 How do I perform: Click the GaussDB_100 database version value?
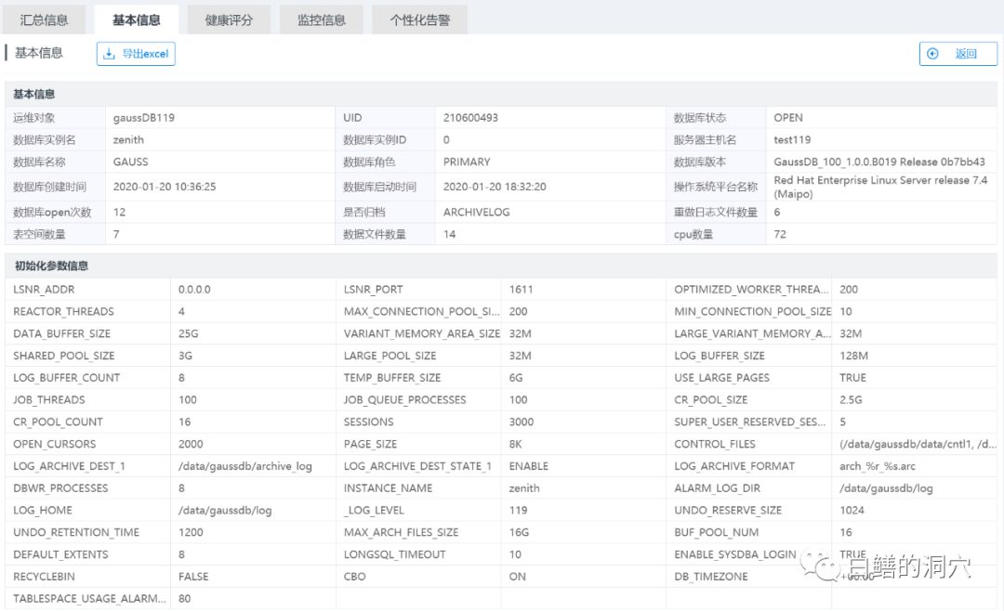tap(878, 162)
